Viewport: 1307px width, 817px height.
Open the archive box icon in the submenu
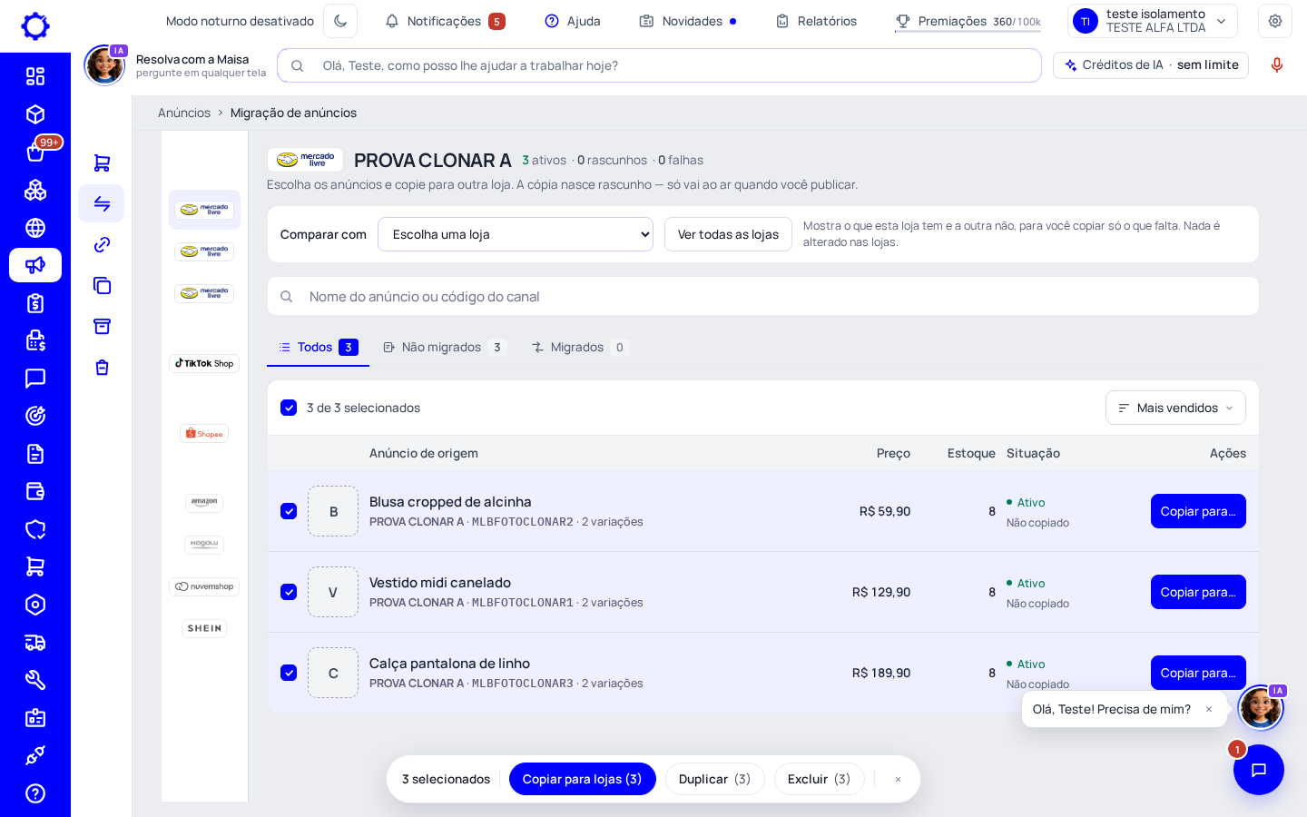102,326
